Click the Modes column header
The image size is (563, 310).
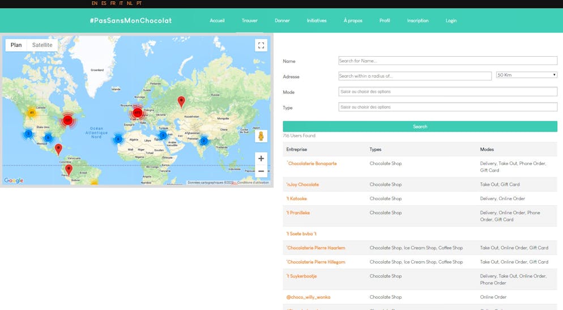point(487,149)
